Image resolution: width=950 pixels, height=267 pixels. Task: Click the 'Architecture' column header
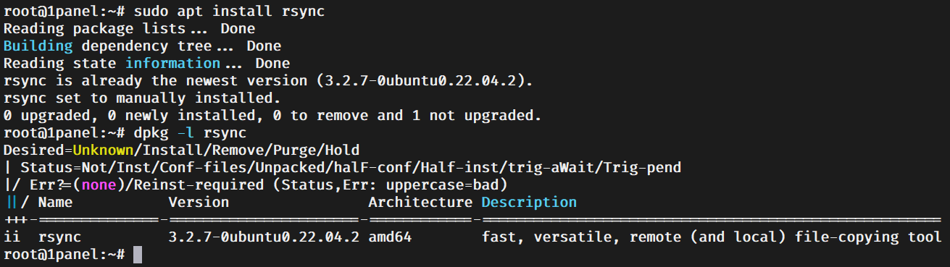click(x=420, y=202)
